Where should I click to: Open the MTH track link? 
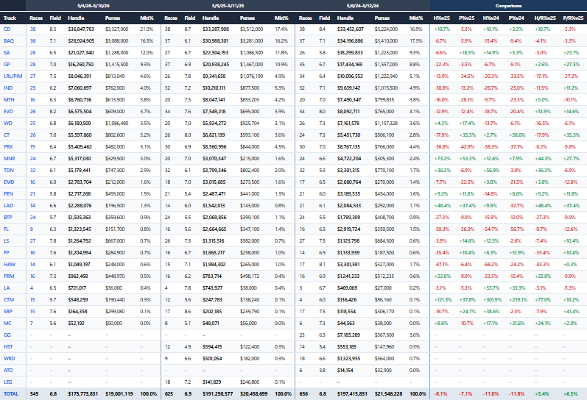pos(9,100)
